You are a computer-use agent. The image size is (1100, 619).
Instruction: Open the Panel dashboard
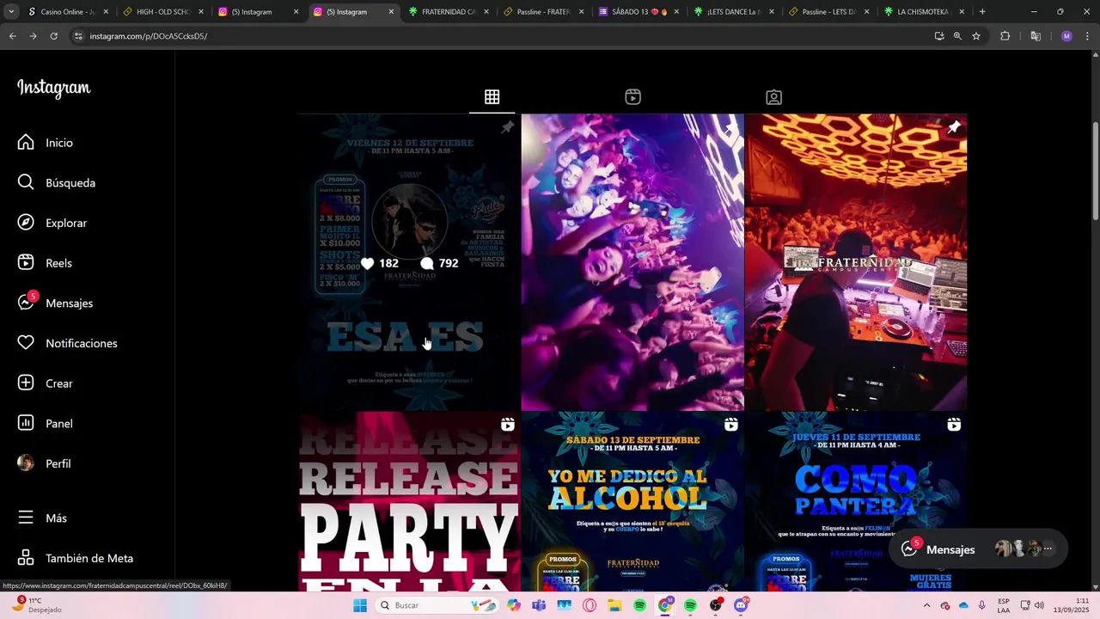(46, 423)
